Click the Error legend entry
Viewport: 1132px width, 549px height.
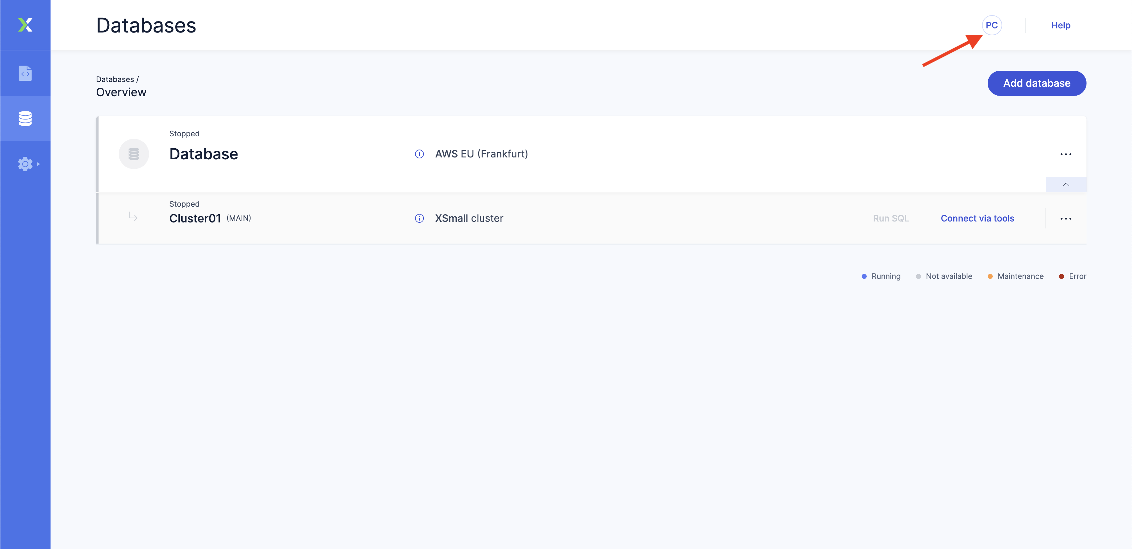coord(1072,276)
